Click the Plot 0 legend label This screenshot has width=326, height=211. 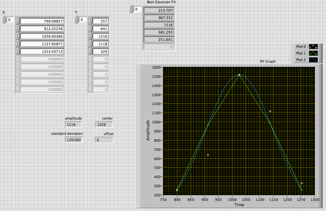301,47
